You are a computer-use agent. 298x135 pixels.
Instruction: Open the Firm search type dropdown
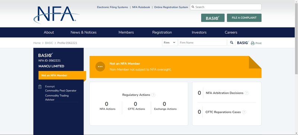170,43
